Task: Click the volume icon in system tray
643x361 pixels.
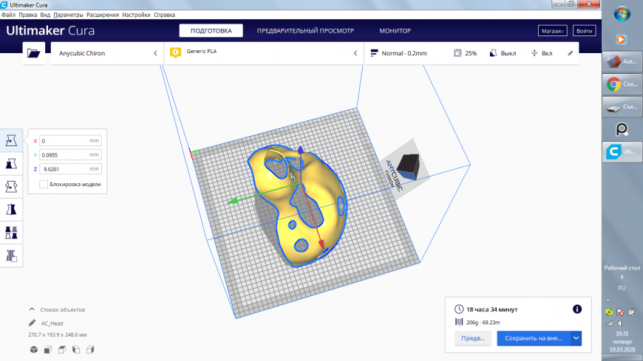Action: [x=620, y=323]
